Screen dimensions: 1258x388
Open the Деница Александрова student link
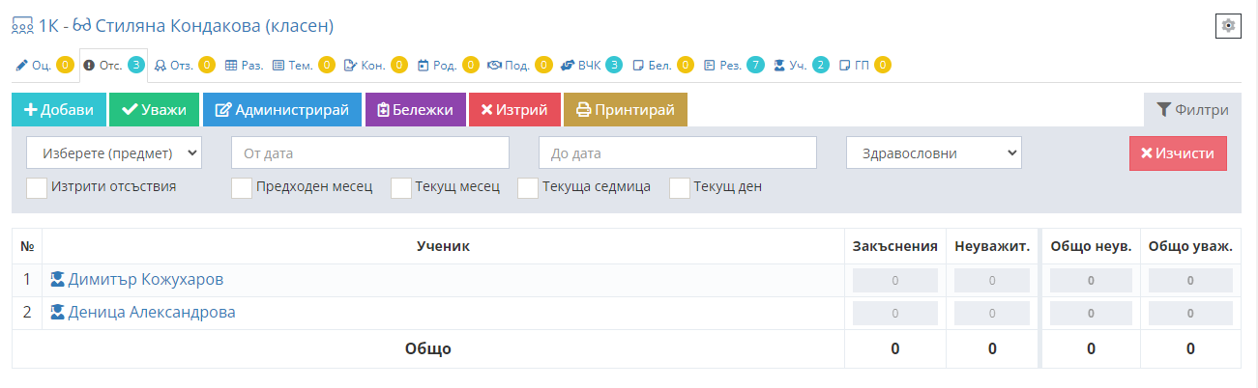152,313
